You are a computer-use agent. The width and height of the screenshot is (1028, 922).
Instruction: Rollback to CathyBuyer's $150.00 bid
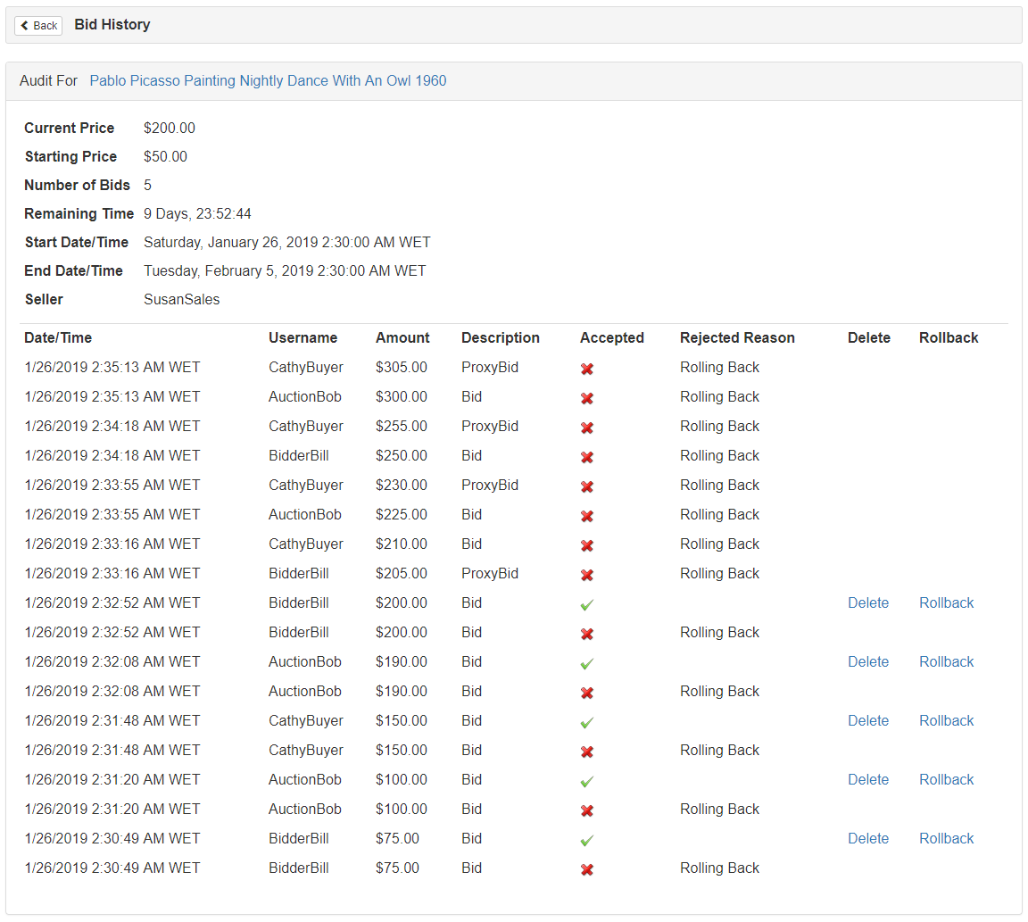point(946,720)
